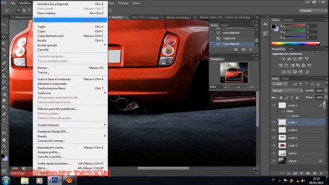The height and width of the screenshot is (185, 329).
Task: Select the Gradient tool
Action: [4, 95]
